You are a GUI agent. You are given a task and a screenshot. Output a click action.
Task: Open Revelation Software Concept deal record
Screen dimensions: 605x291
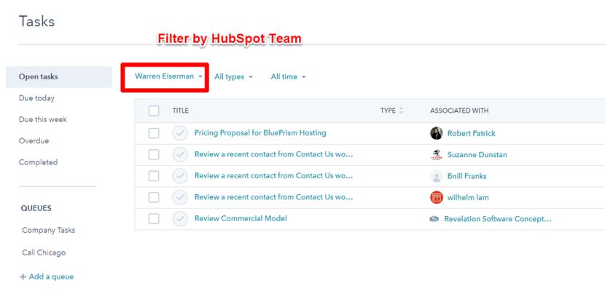498,219
